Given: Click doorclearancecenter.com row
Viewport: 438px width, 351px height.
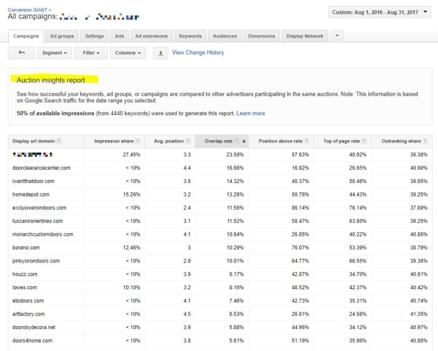Looking at the screenshot, I should pyautogui.click(x=220, y=168).
